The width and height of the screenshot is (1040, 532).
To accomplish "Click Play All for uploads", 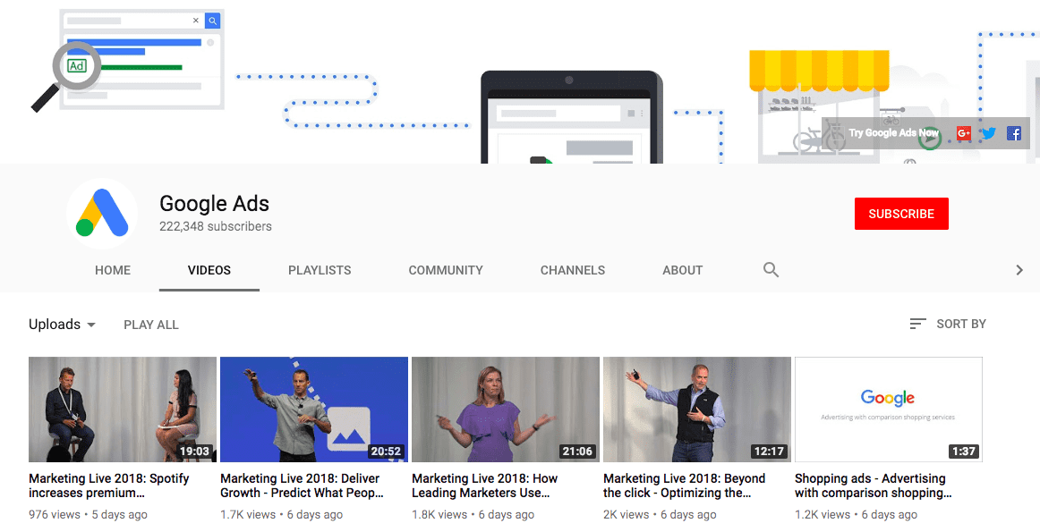I will (151, 325).
